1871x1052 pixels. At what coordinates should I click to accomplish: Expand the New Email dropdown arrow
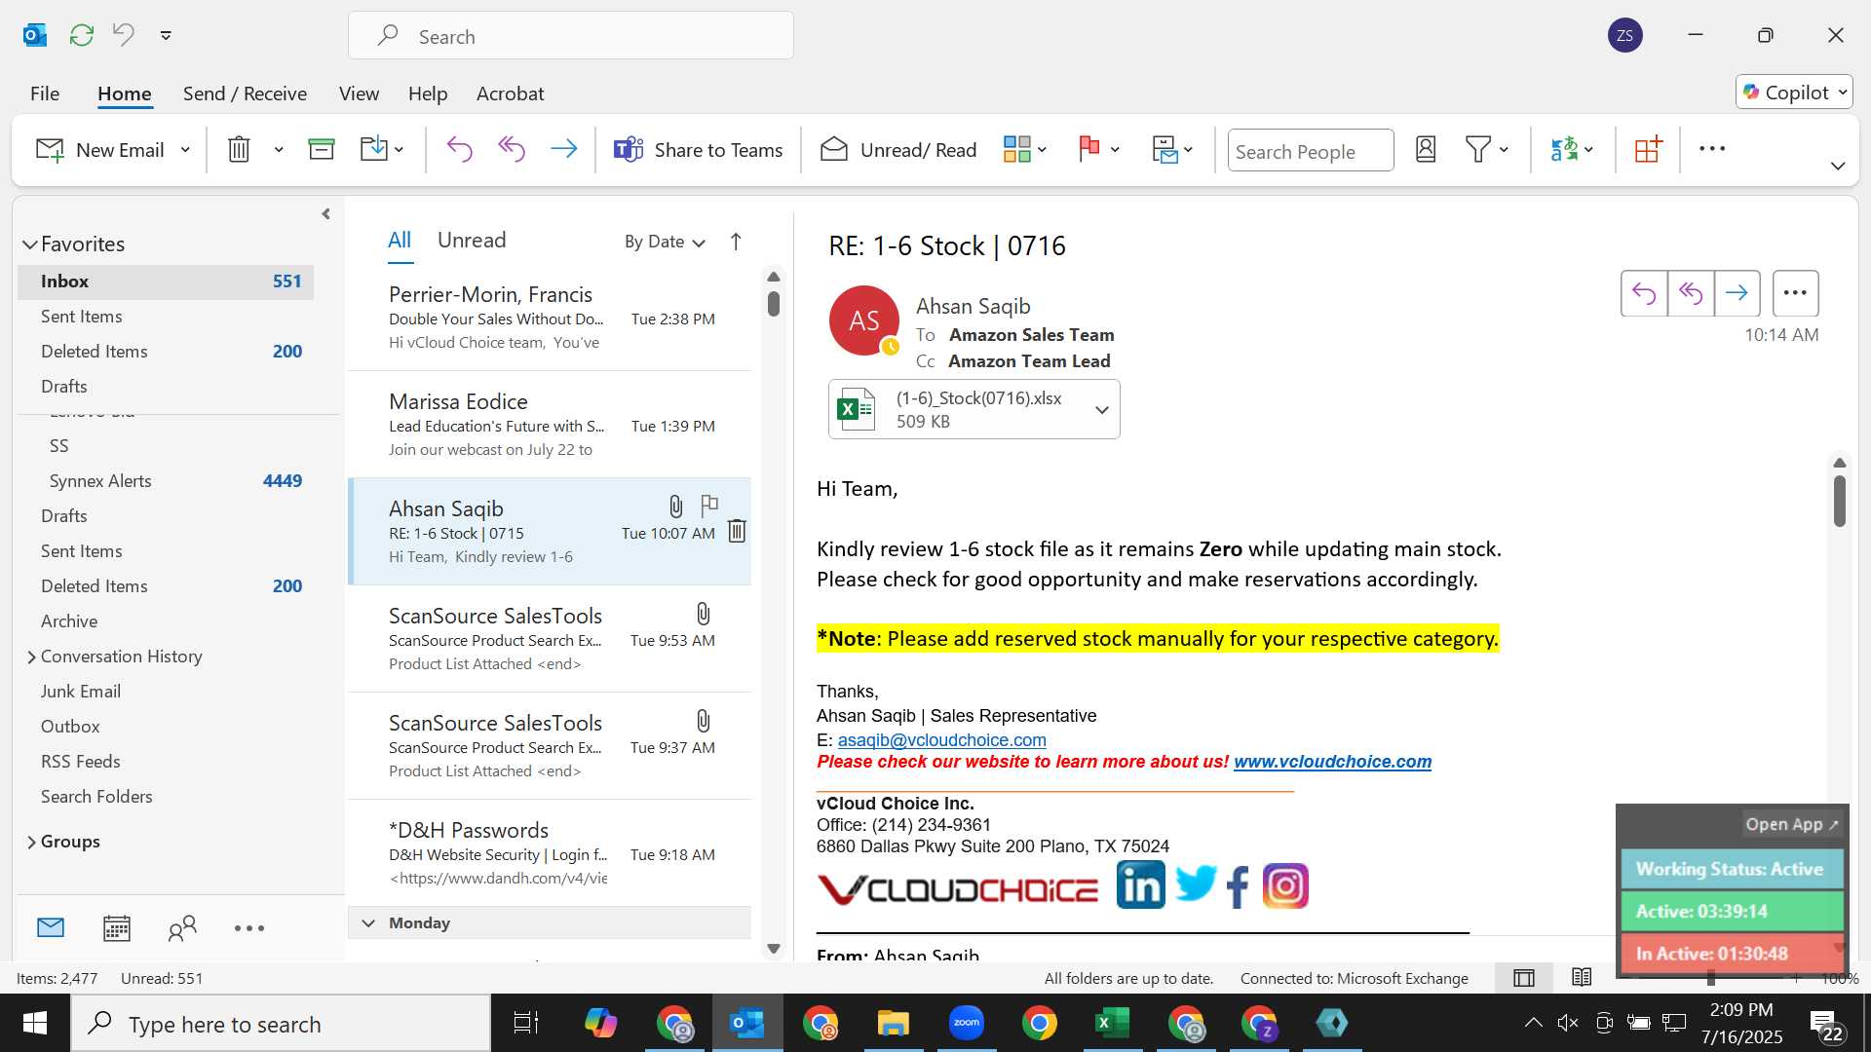(185, 150)
